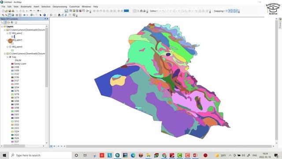Screen dimensions: 282x159
Task: Open the ArcToolbox window
Action: pos(80,11)
